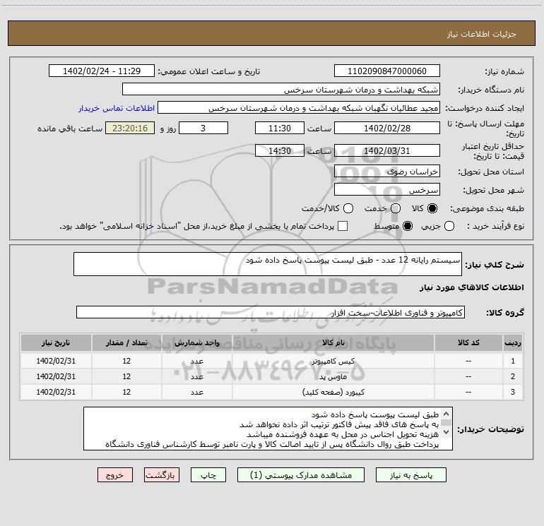Click the شرح کلی نیاز description box
This screenshot has height=526, width=544.
pyautogui.click(x=268, y=264)
